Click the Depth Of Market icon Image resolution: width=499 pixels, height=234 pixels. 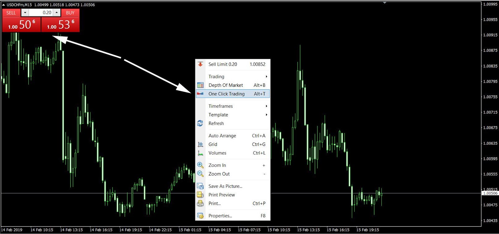click(200, 85)
